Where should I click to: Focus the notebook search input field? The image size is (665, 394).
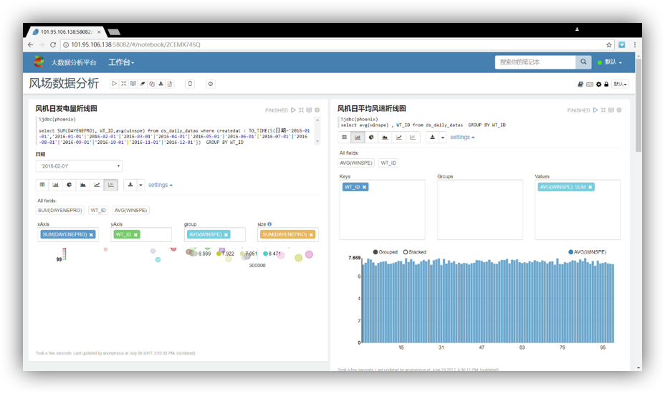click(535, 62)
